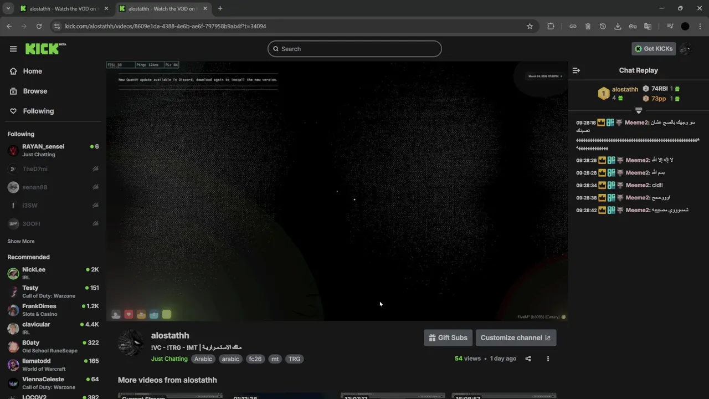Click alostathh in gift leaderboard
Image resolution: width=709 pixels, height=399 pixels.
625,89
